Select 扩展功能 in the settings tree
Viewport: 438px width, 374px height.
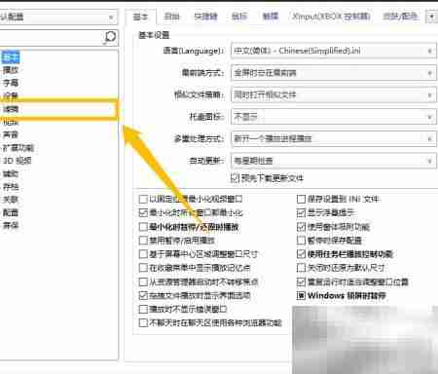[x=18, y=148]
